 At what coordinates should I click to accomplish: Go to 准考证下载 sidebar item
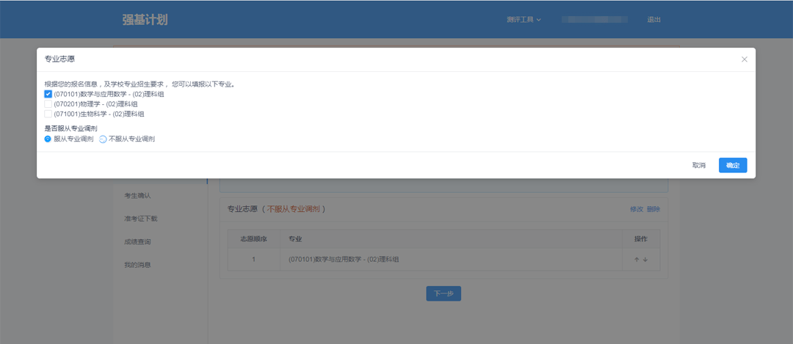[140, 219]
